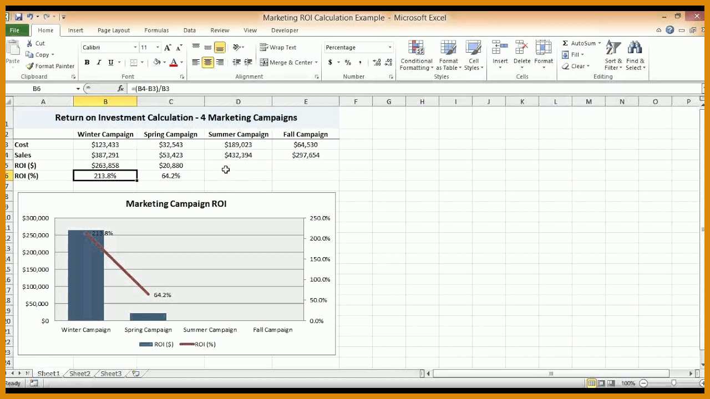This screenshot has height=399, width=710.
Task: Click the horizontal scrollbar thumb
Action: 551,374
